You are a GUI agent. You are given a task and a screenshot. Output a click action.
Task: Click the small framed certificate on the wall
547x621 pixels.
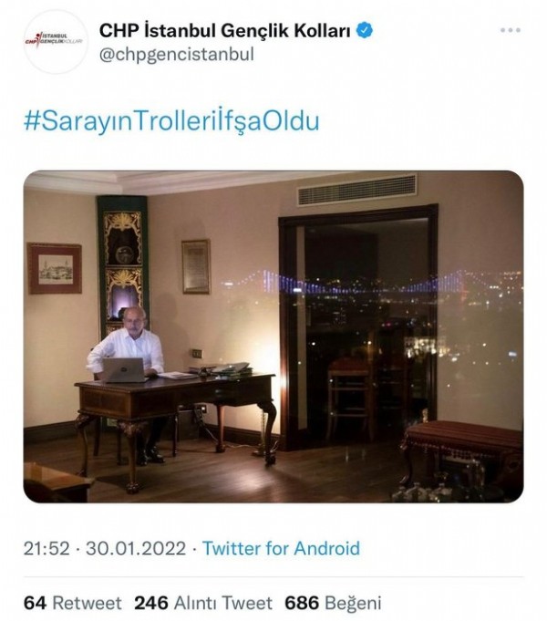tap(195, 266)
